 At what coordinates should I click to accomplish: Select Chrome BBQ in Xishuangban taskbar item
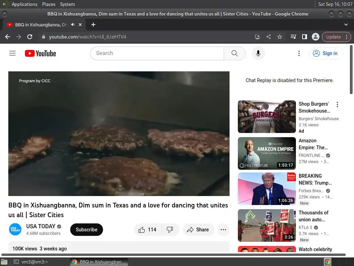coord(99,262)
